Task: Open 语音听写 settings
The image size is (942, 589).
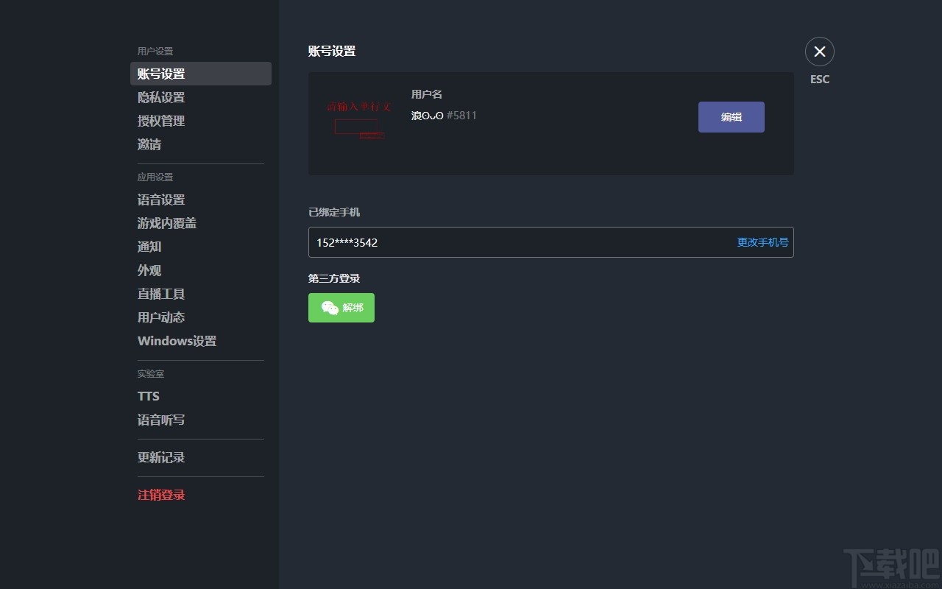Action: (201, 420)
